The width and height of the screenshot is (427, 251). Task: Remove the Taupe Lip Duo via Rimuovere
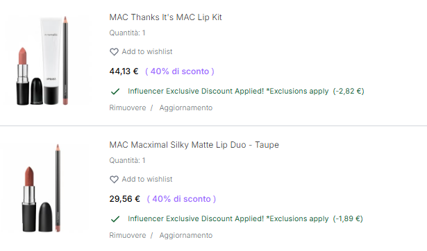click(x=128, y=235)
